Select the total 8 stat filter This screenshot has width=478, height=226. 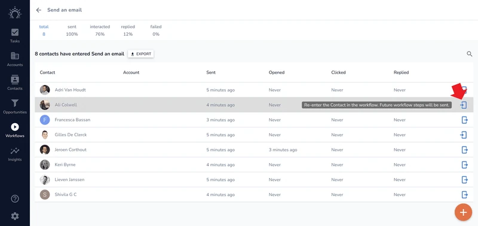44,30
